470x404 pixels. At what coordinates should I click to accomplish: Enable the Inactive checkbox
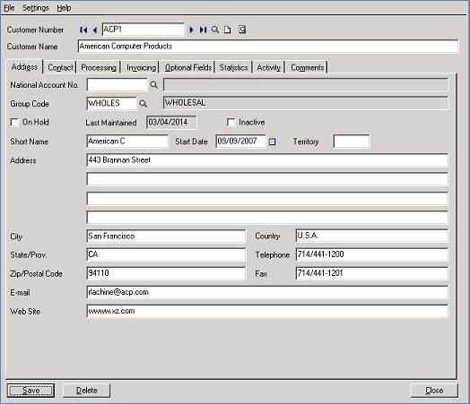231,123
